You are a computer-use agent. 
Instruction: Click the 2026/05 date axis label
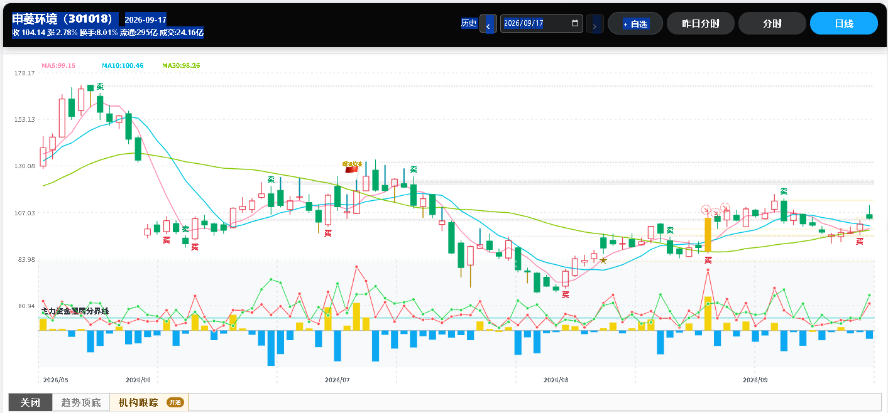[55, 380]
